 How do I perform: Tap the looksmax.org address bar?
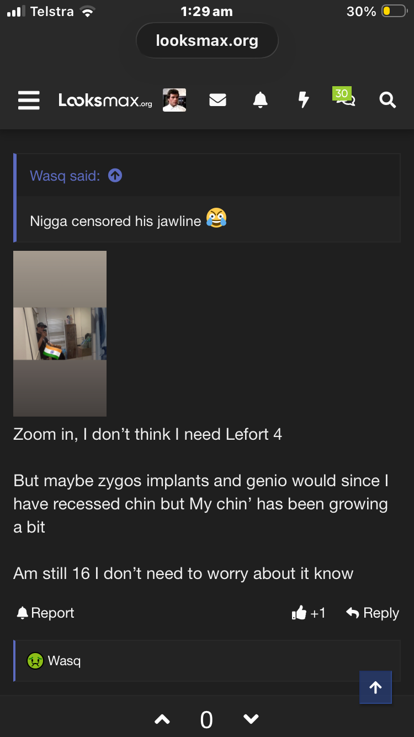tap(207, 40)
